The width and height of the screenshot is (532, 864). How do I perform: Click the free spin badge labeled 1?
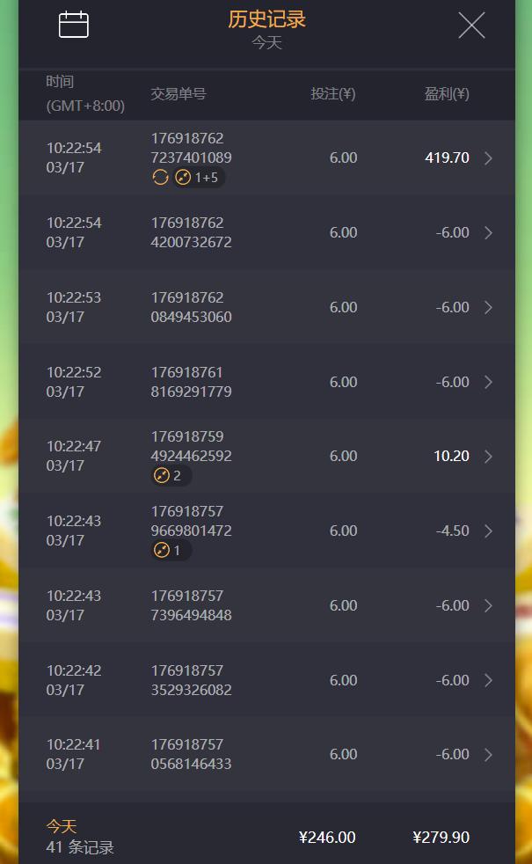coord(171,550)
